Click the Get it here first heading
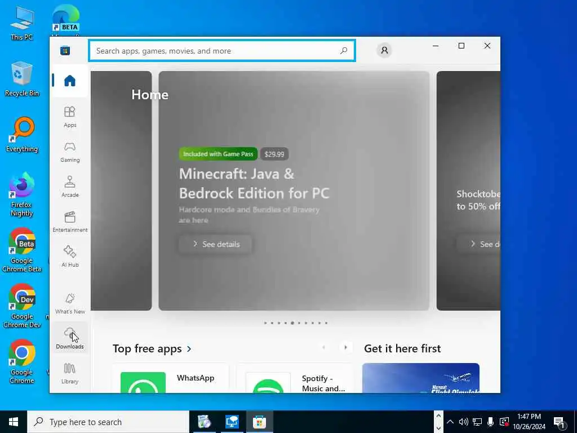This screenshot has width=577, height=433. point(402,348)
